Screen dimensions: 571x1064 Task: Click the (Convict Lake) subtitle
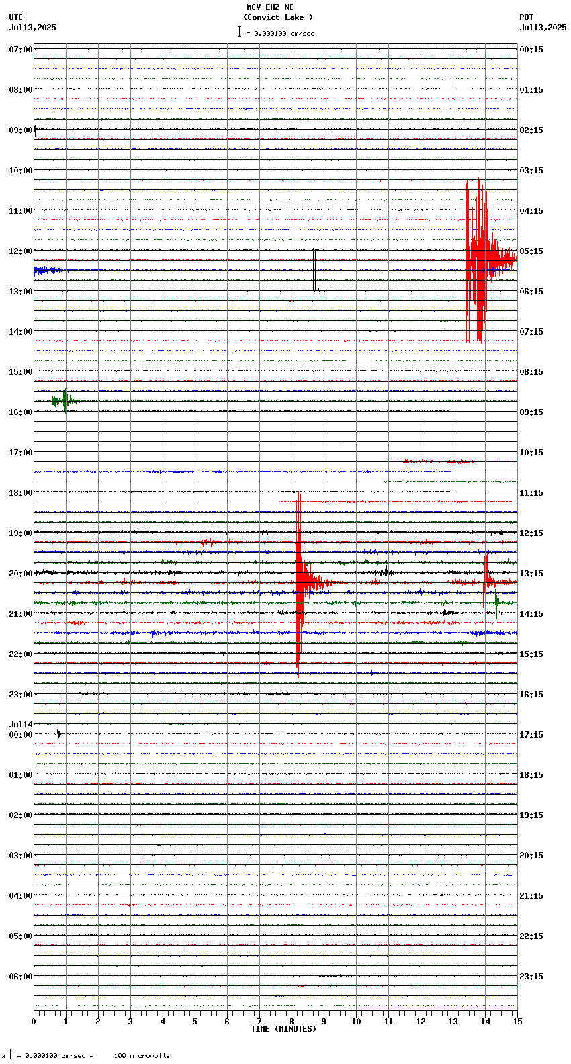278,17
